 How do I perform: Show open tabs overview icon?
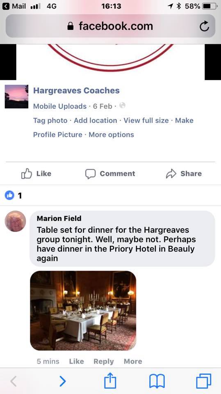click(204, 381)
